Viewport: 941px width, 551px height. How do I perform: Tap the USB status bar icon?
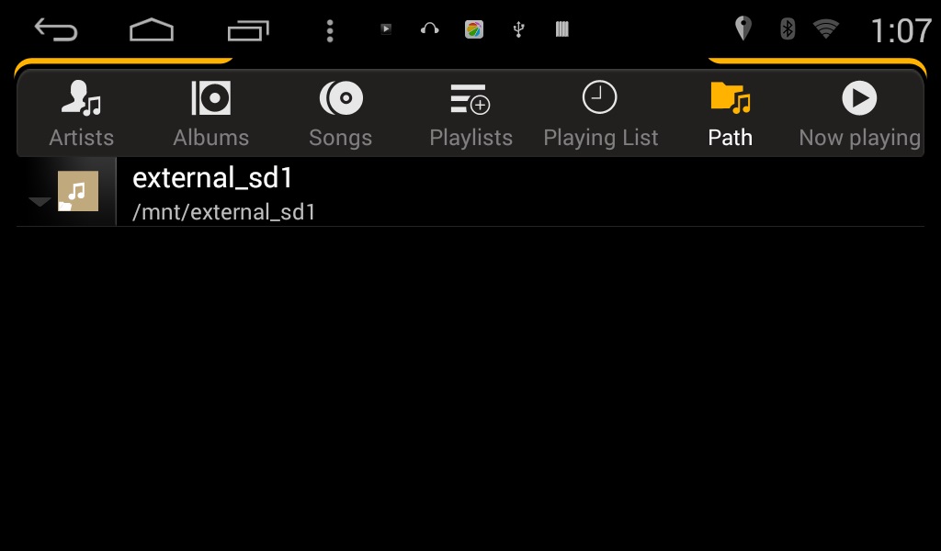[519, 29]
